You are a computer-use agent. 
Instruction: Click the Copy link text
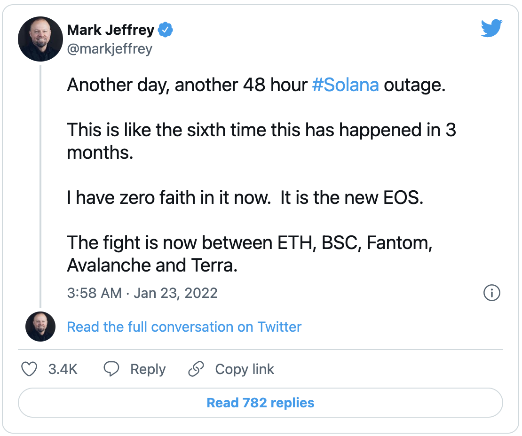click(245, 369)
